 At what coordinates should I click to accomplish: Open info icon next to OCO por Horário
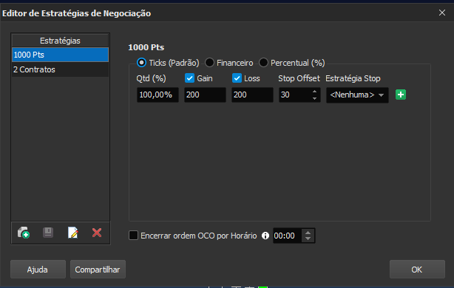pos(265,236)
